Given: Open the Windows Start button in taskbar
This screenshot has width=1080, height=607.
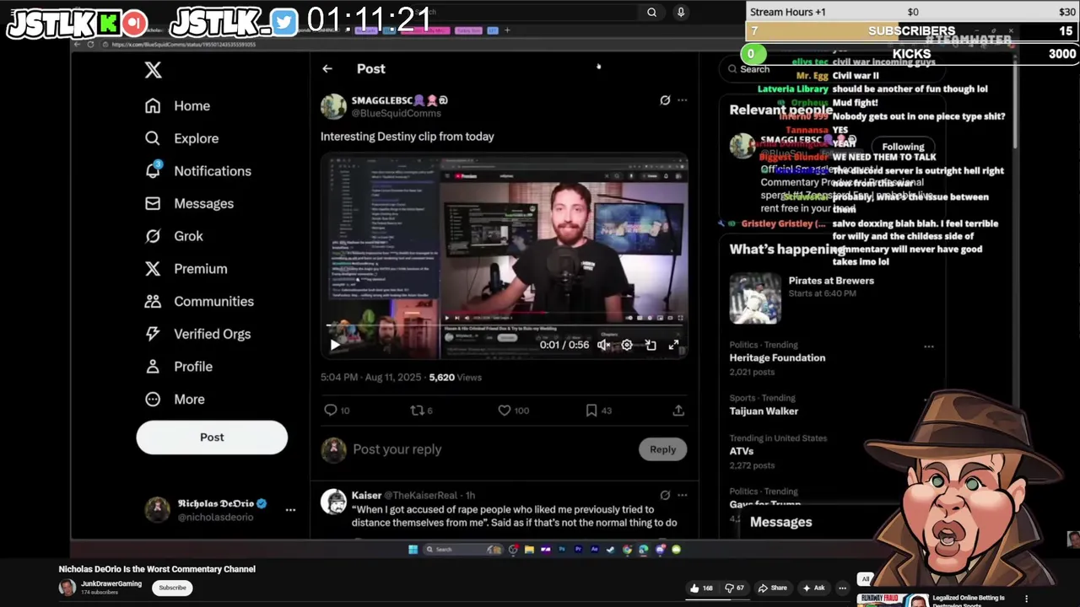Looking at the screenshot, I should 413,550.
